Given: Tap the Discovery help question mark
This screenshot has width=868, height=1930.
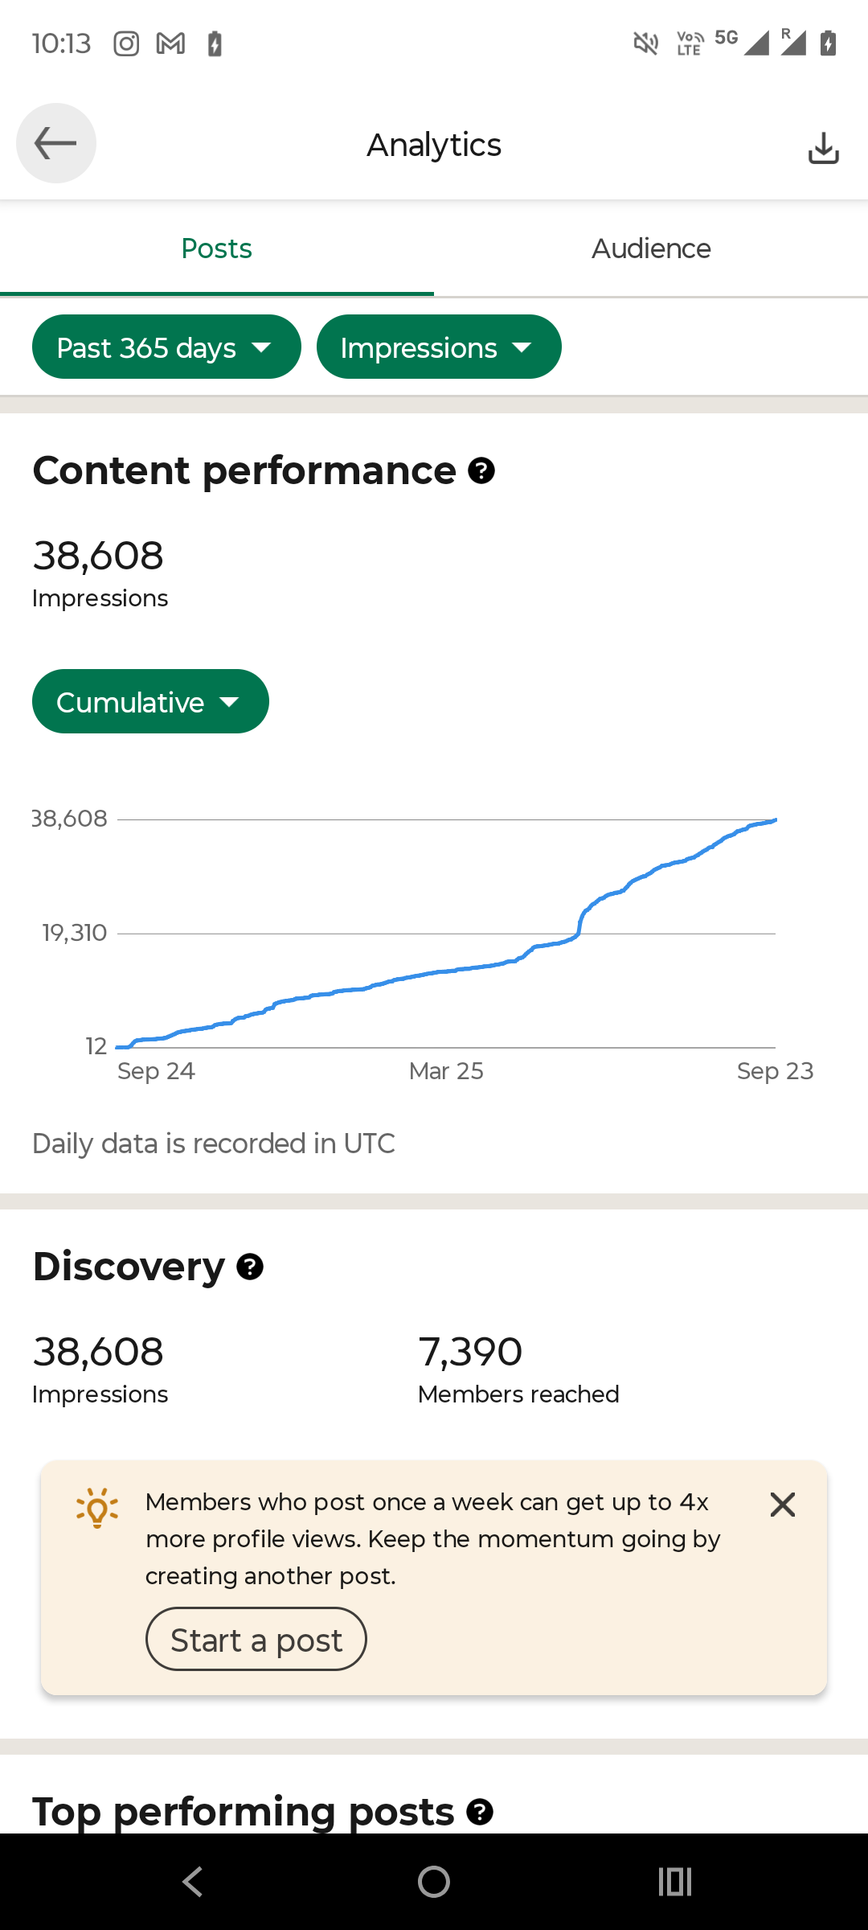Looking at the screenshot, I should tap(250, 1267).
